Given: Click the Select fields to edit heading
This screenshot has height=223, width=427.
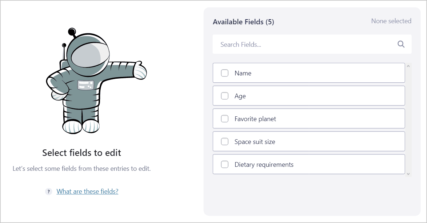Looking at the screenshot, I should 81,153.
